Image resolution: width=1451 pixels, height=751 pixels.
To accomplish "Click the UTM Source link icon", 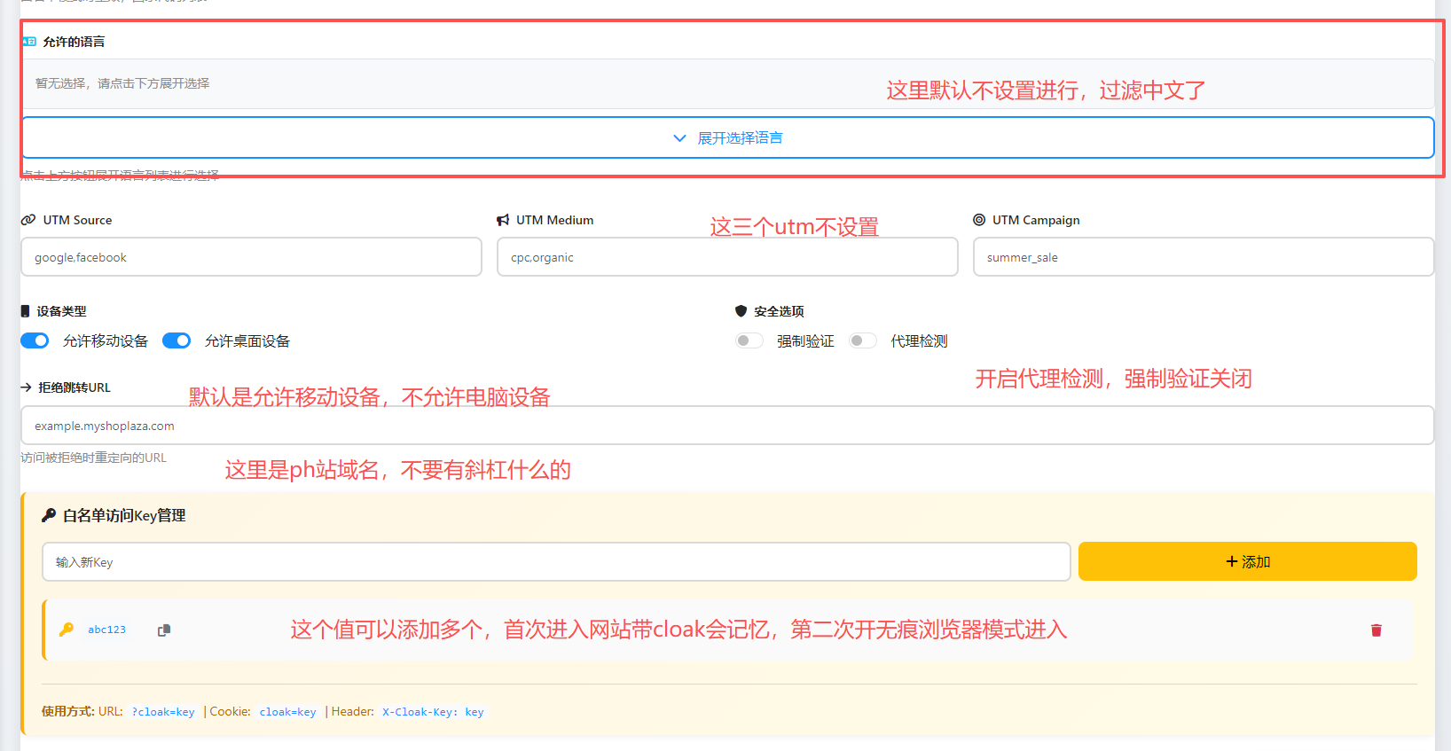I will pyautogui.click(x=28, y=220).
